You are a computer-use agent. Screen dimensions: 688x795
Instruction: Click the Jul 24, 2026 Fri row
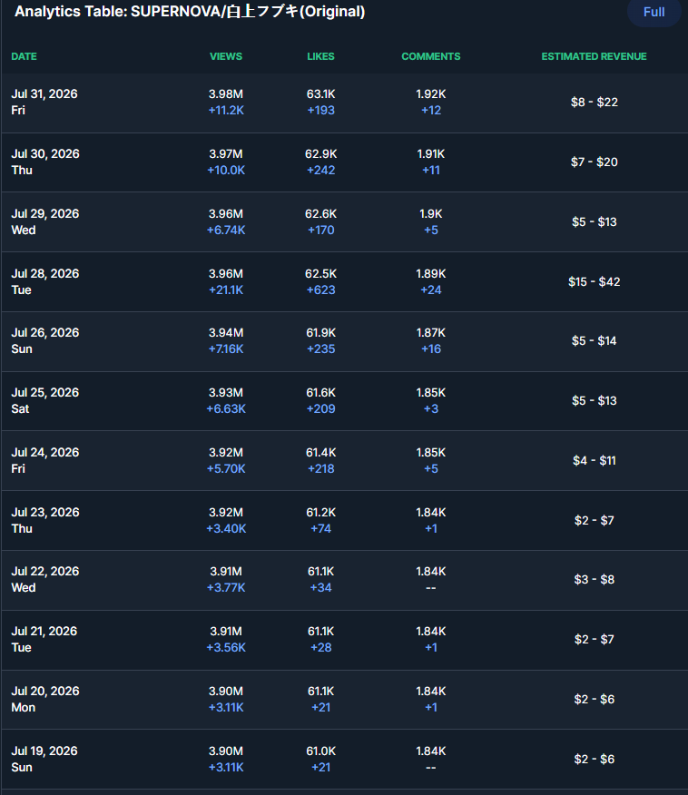click(x=344, y=460)
